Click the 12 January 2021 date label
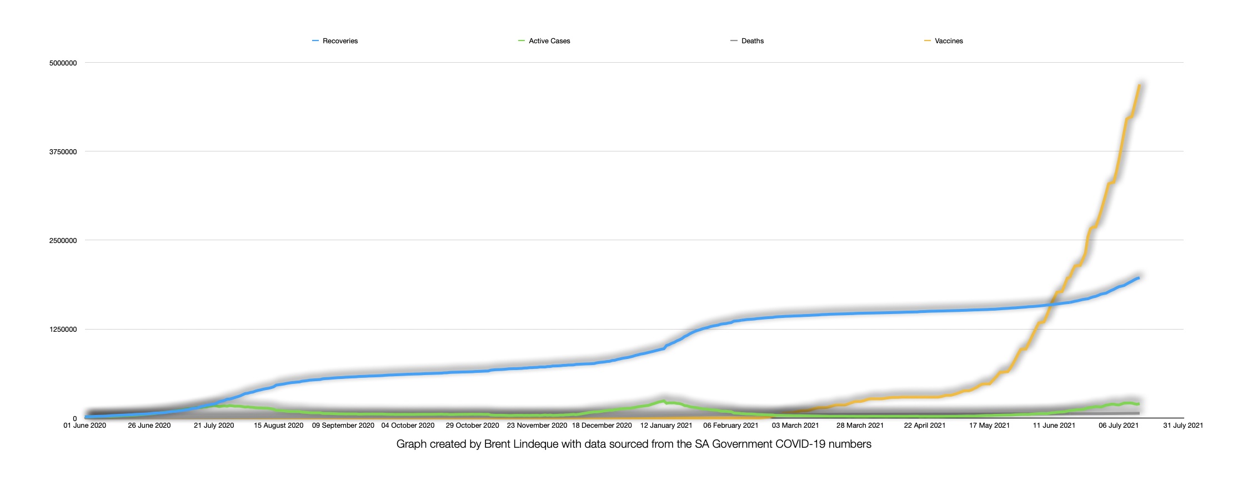 pyautogui.click(x=666, y=426)
